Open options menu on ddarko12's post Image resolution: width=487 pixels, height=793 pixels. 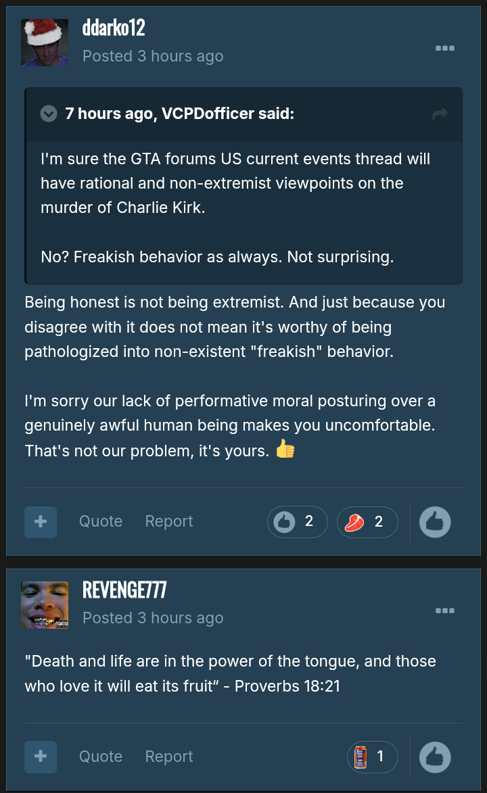coord(445,48)
